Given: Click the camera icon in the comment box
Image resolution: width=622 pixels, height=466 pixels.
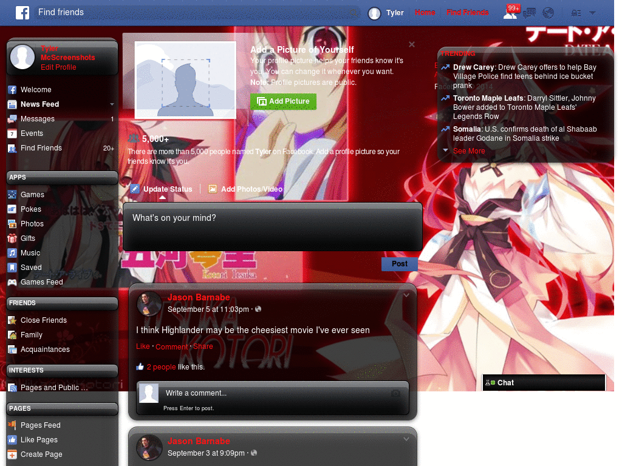Looking at the screenshot, I should [x=397, y=393].
